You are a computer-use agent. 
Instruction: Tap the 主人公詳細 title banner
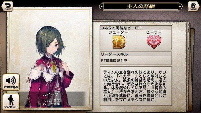(x=141, y=6)
